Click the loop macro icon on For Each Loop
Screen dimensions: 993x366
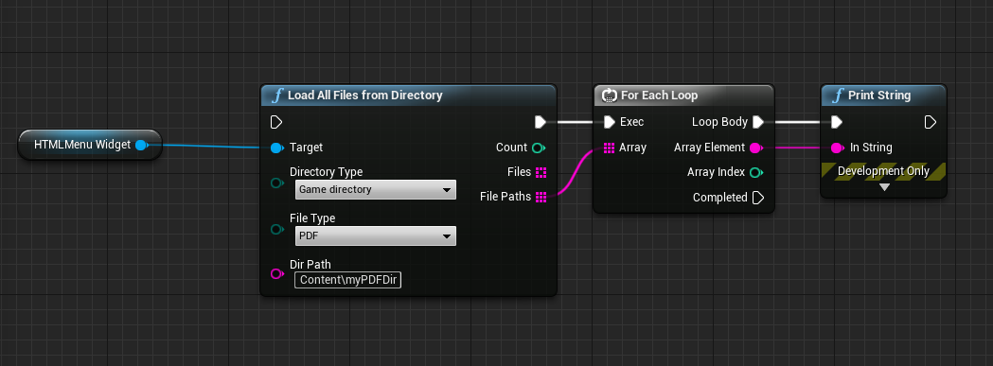[610, 96]
